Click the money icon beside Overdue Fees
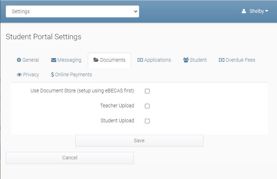277x179 pixels. (221, 60)
